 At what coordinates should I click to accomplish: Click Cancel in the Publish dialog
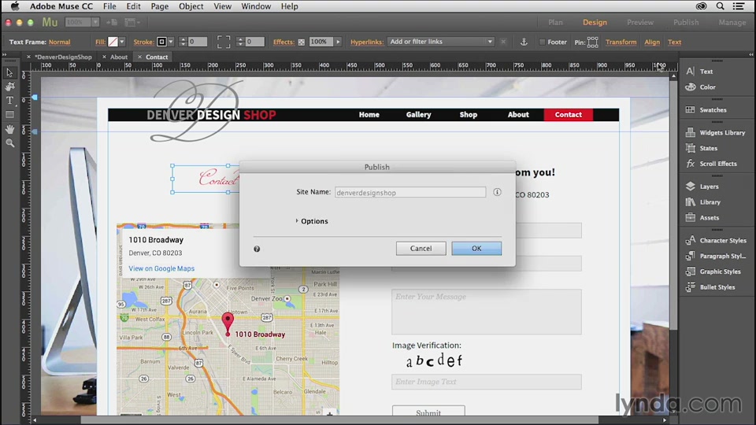421,248
